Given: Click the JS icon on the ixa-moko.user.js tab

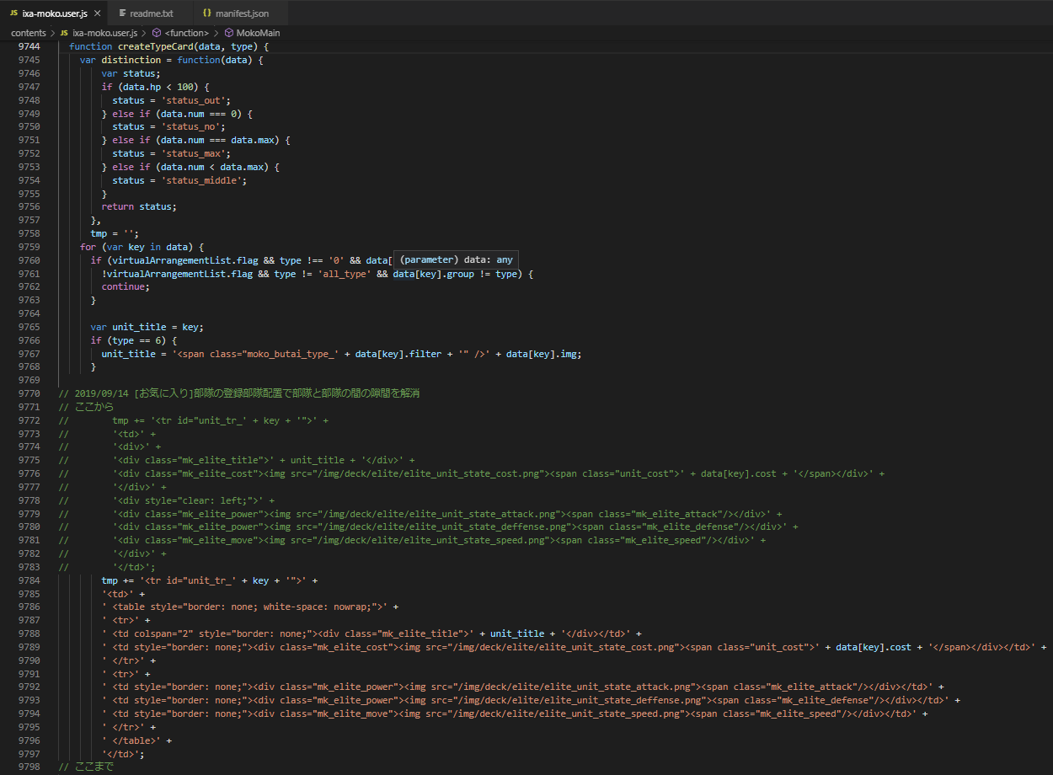Looking at the screenshot, I should [13, 13].
